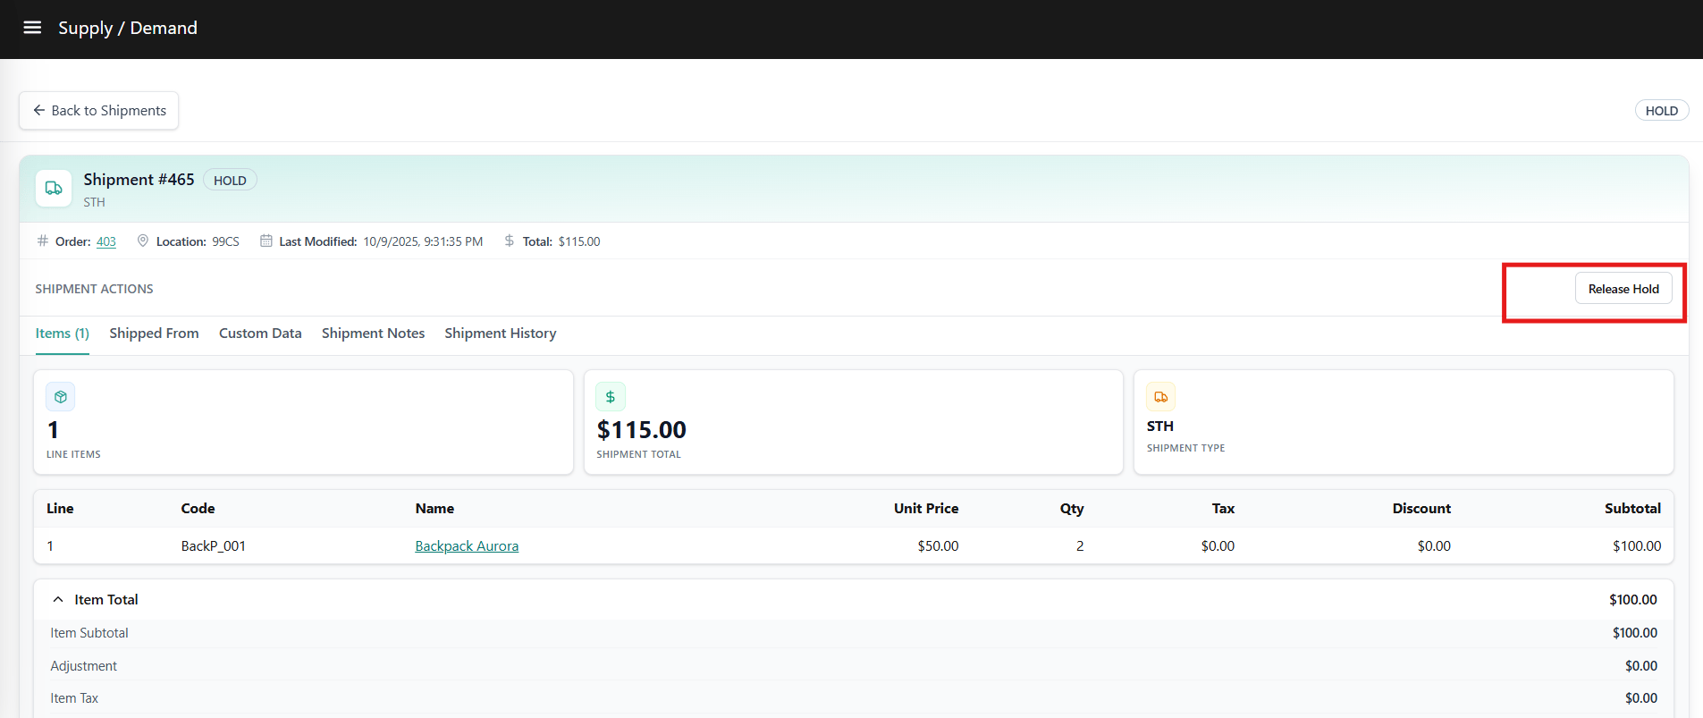Click the Code column header
The height and width of the screenshot is (718, 1703).
pos(198,509)
